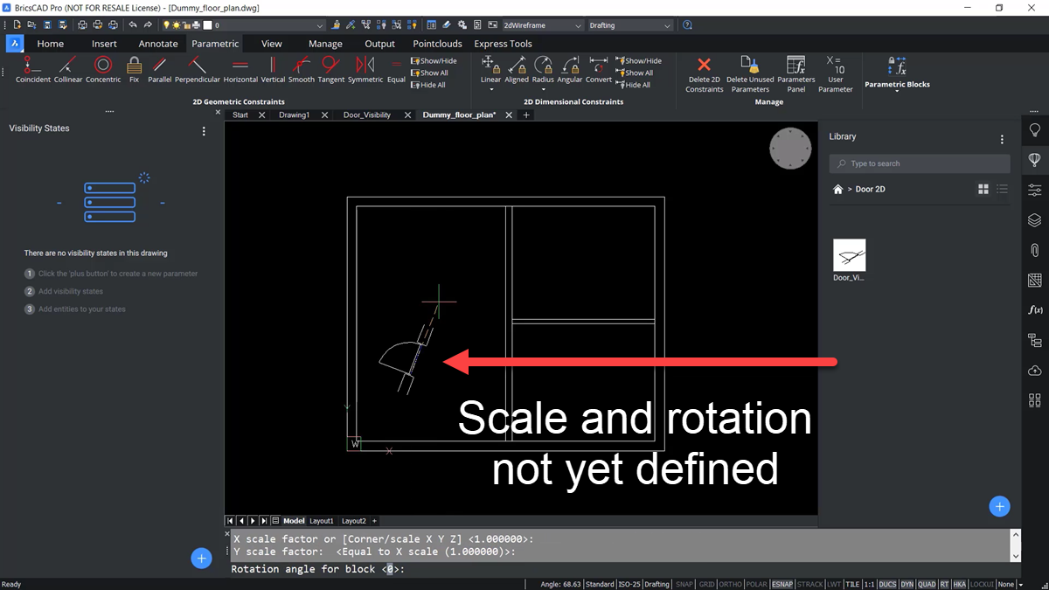Toggle GRID display on
Viewport: 1049px width, 590px height.
(706, 584)
